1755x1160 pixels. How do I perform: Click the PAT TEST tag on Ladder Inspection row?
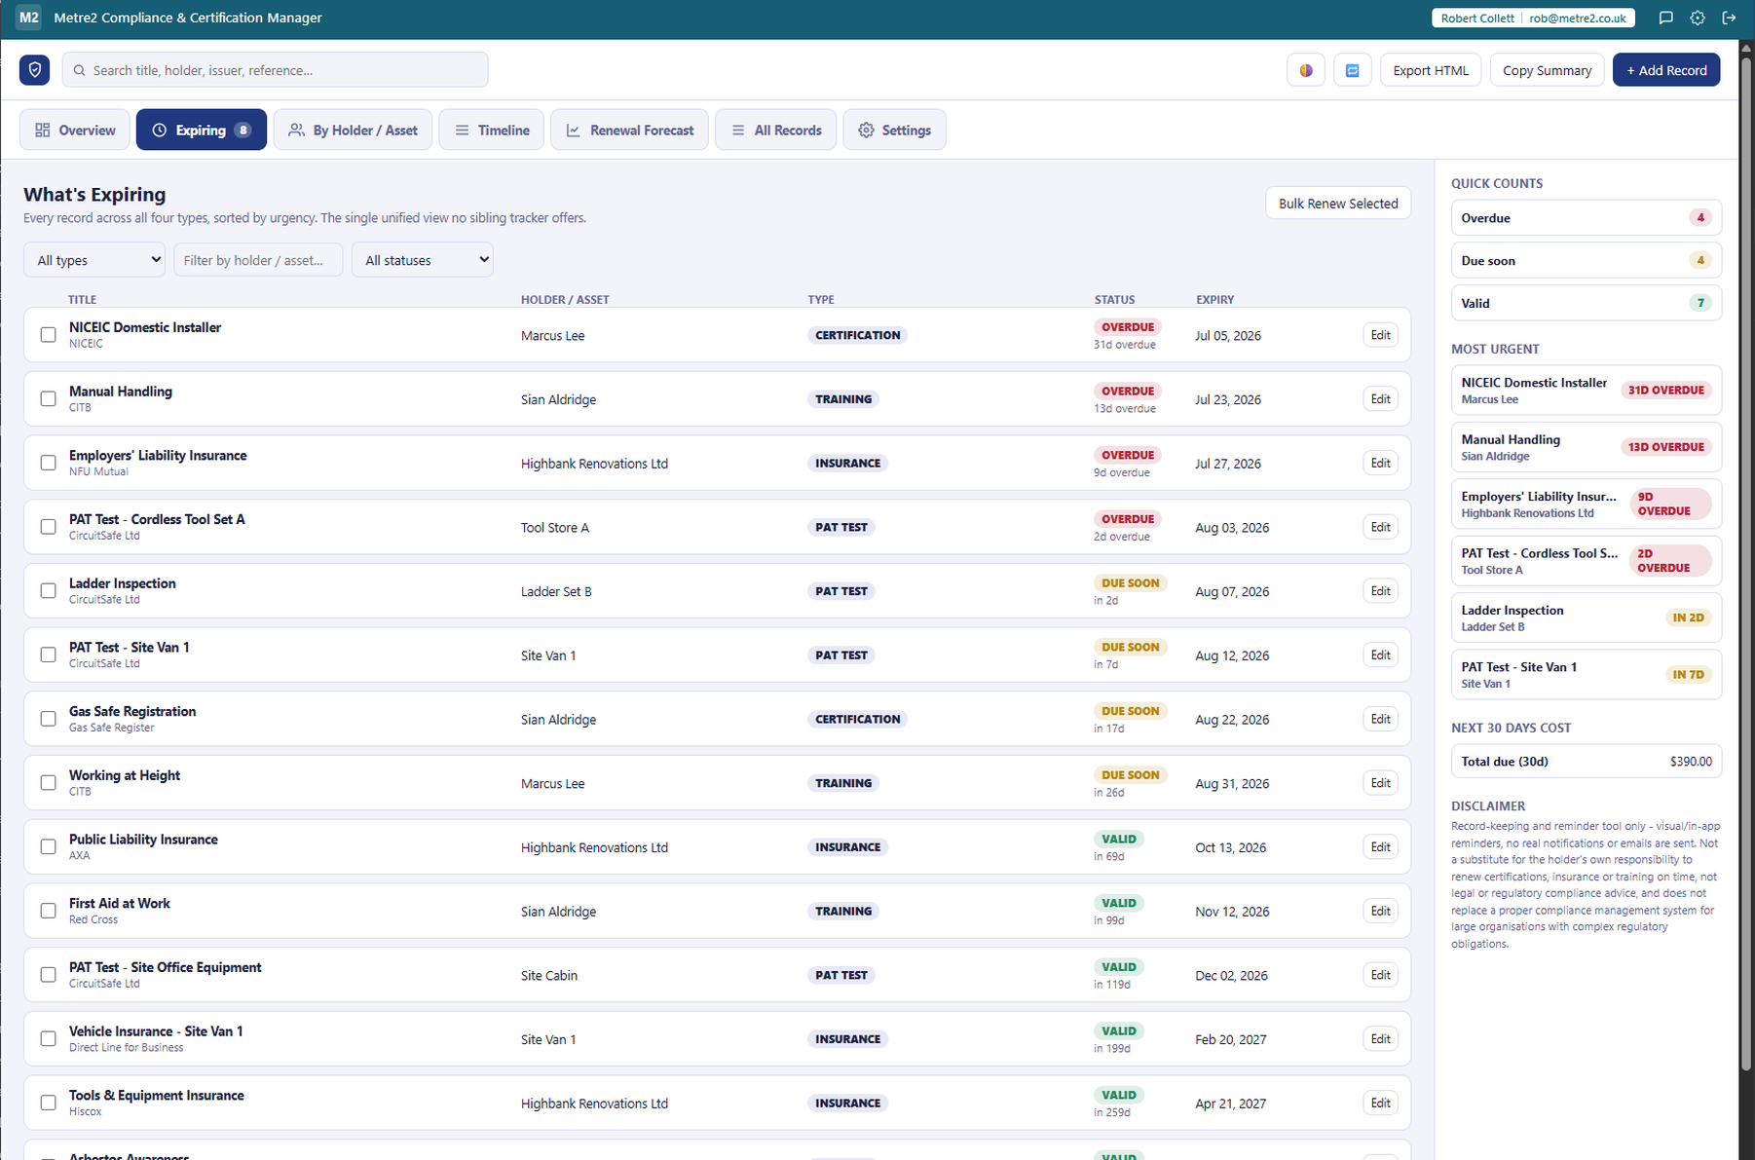pos(841,591)
